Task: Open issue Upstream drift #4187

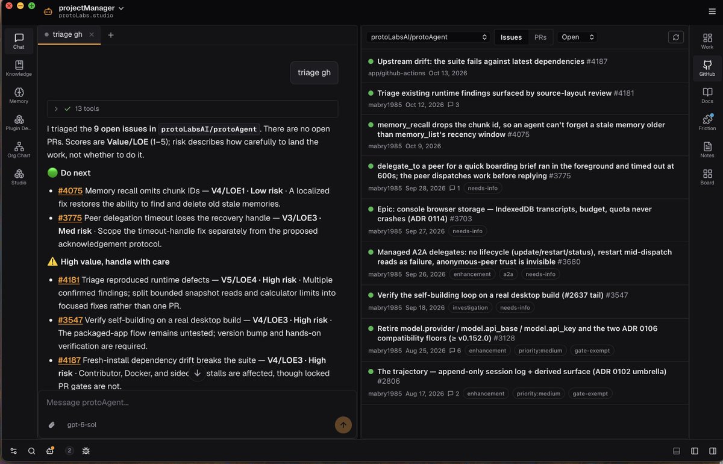Action: coord(524,66)
